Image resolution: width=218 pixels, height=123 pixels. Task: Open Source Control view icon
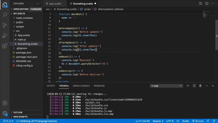(x=5, y=25)
